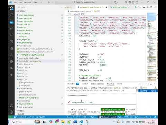Click the sparkle icon in editor toolbar
Image resolution: width=166 pixels, height=125 pixels.
point(144,7)
